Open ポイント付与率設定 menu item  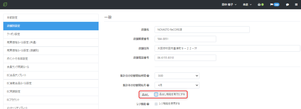(x=51, y=59)
